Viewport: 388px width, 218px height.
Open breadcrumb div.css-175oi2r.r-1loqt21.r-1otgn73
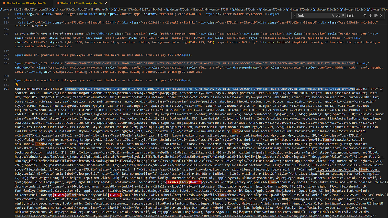click(25, 9)
